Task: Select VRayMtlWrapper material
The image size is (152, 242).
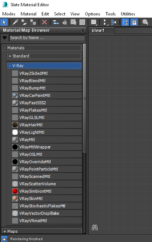Action: pos(47,147)
